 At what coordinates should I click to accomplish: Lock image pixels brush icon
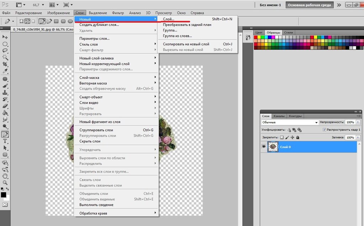(287, 138)
